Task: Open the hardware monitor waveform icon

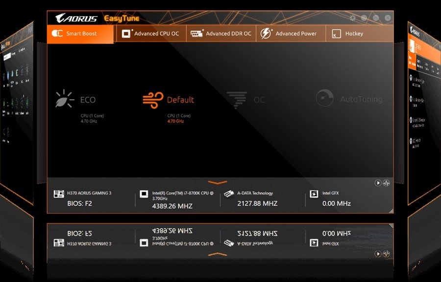Action: coord(387,183)
